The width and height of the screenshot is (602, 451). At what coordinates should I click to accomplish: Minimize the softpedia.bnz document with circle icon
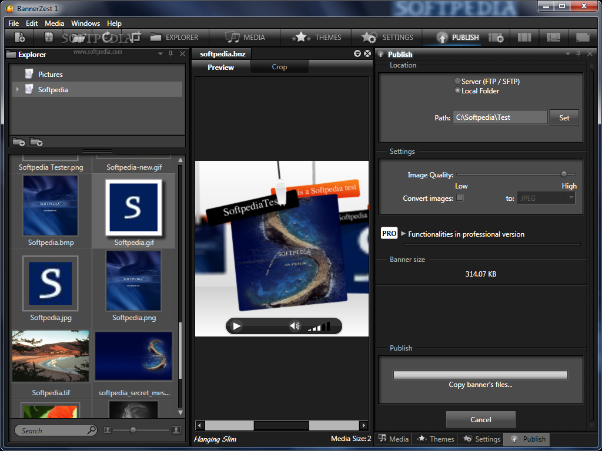357,53
